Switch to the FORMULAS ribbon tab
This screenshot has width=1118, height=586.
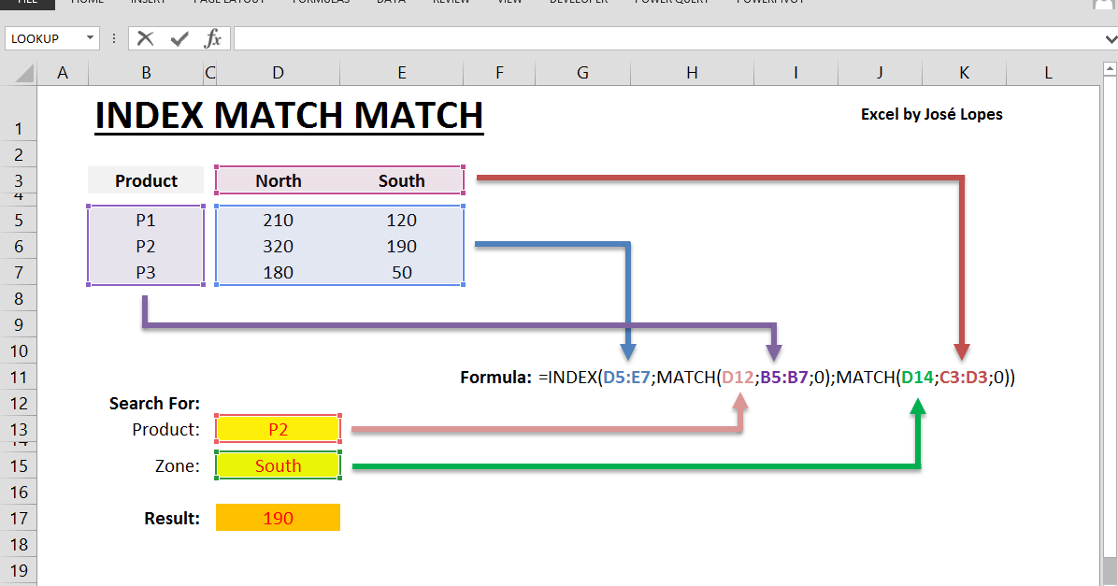(x=321, y=3)
